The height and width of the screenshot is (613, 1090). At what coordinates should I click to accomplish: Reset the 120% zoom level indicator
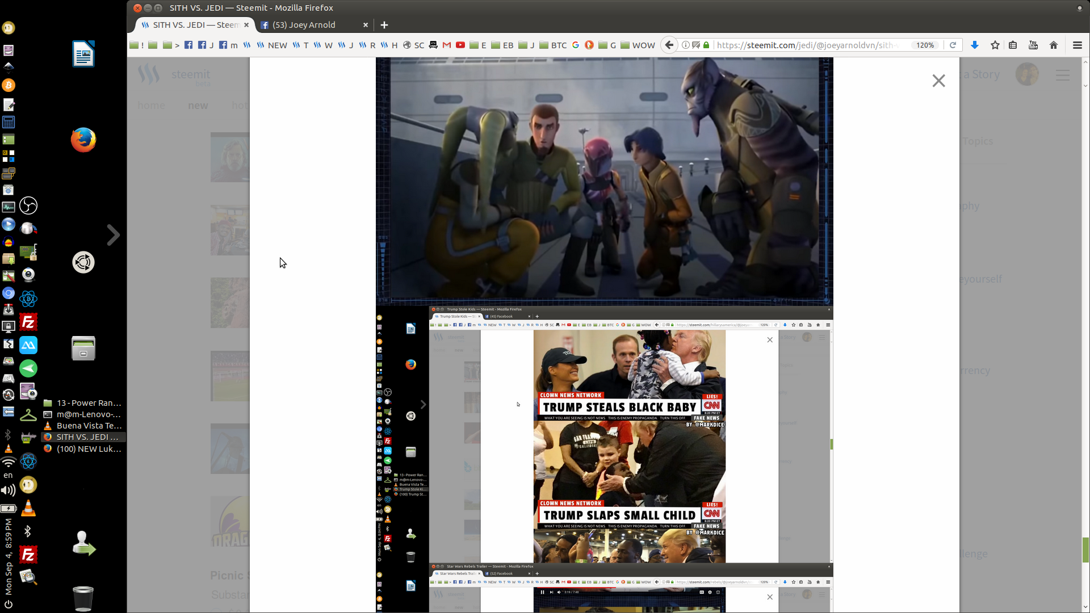click(x=925, y=45)
